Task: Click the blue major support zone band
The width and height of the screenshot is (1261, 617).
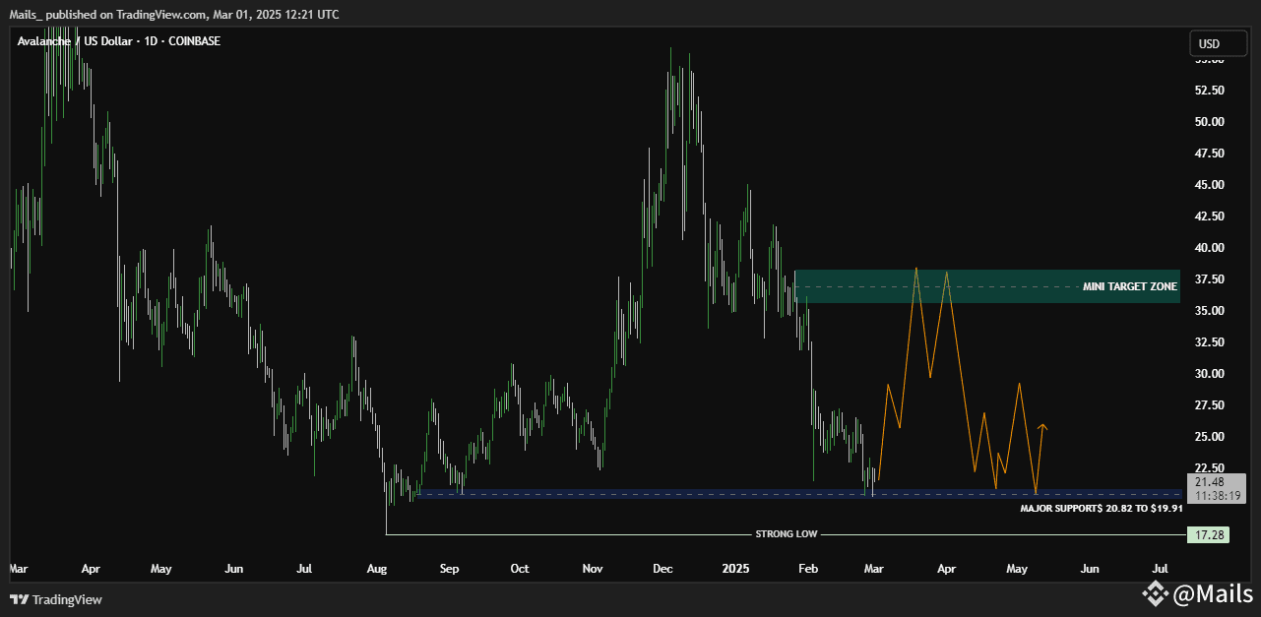Action: [797, 494]
